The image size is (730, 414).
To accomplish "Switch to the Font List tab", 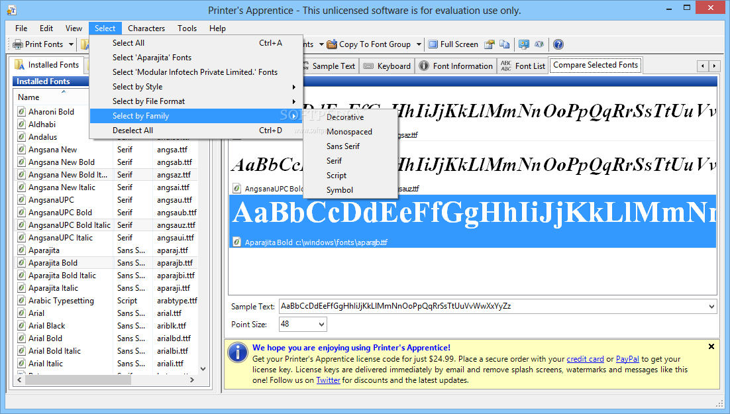I will click(x=523, y=66).
